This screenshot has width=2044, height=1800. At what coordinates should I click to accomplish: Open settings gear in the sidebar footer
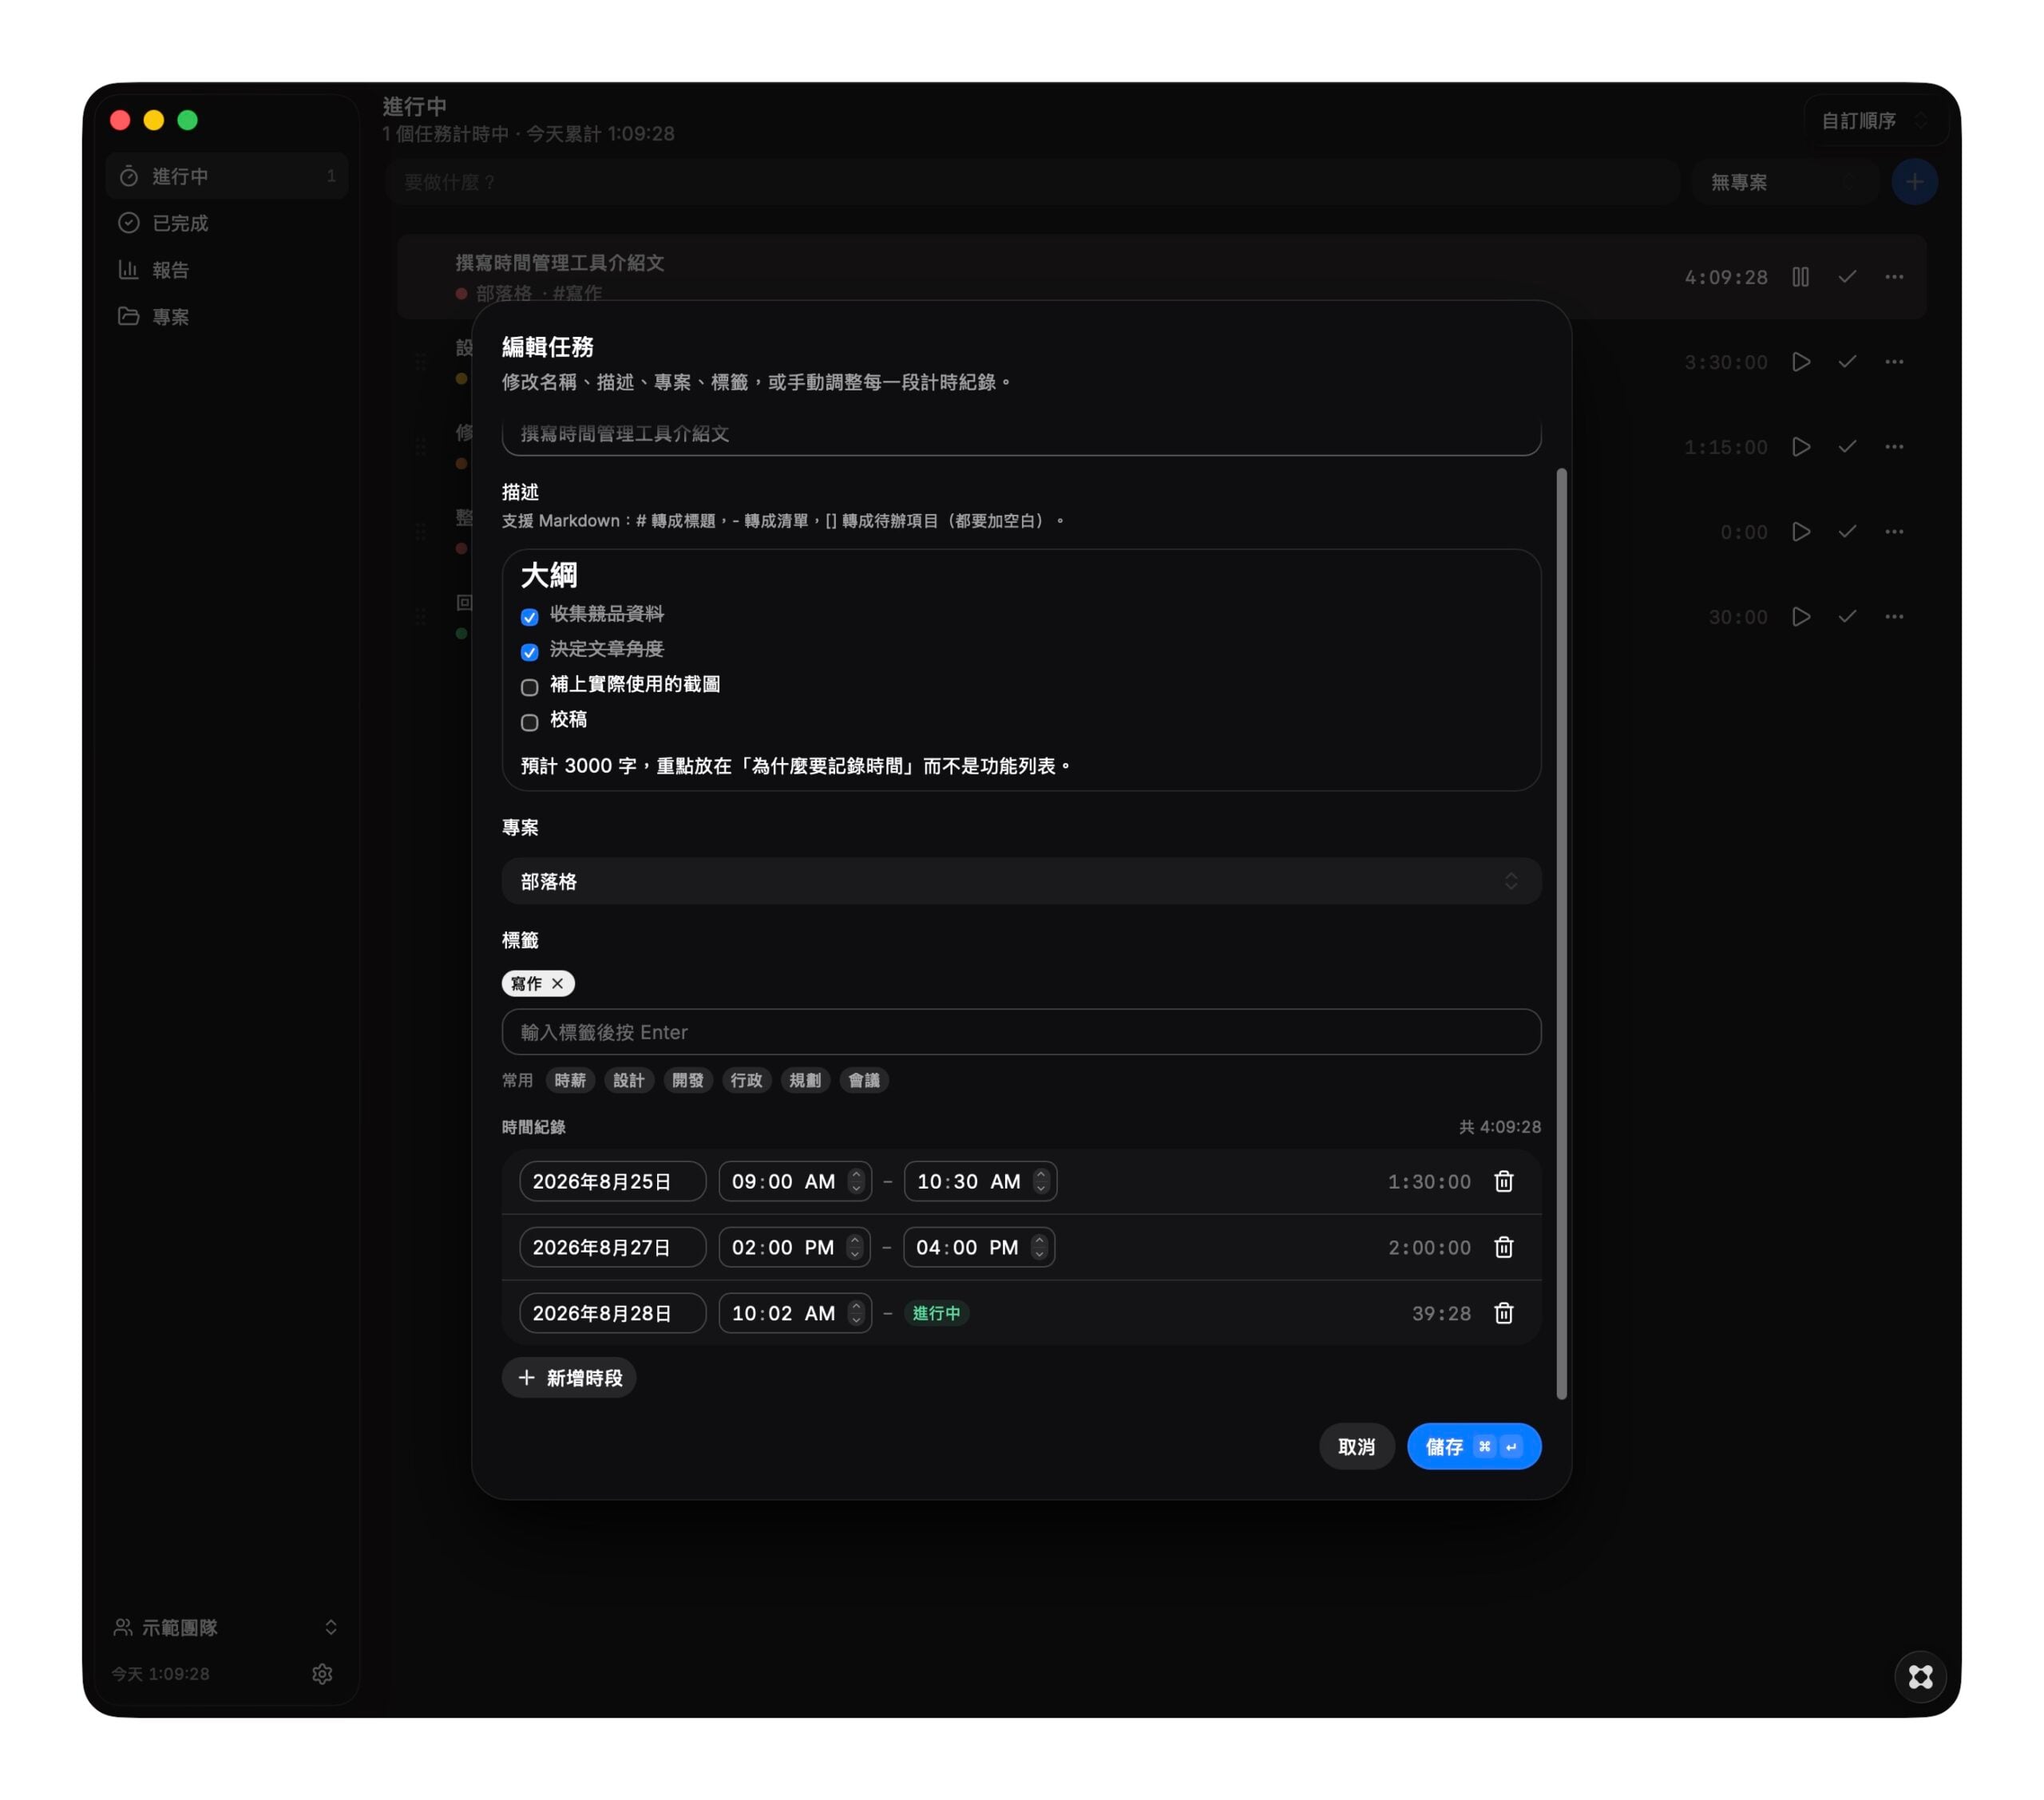pos(322,1674)
